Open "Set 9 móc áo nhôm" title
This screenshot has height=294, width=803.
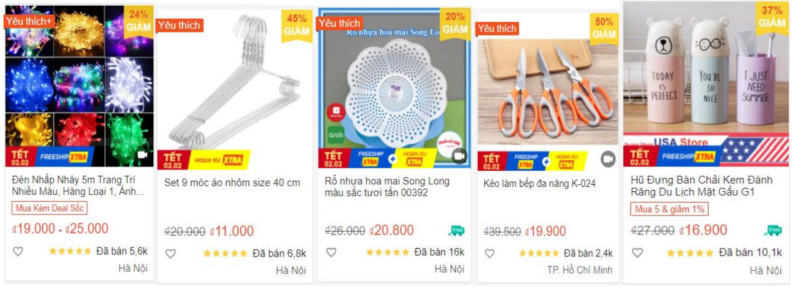click(x=232, y=183)
